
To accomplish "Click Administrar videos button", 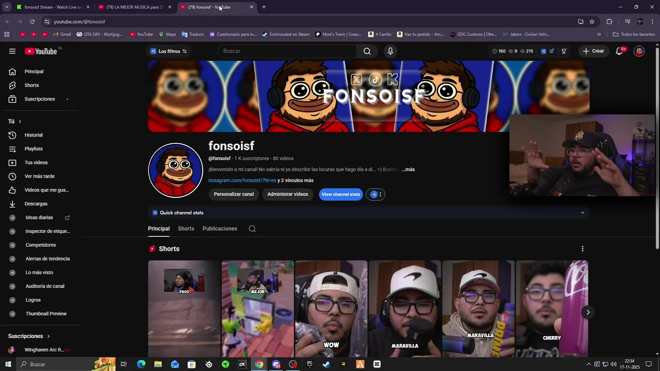I will (288, 194).
